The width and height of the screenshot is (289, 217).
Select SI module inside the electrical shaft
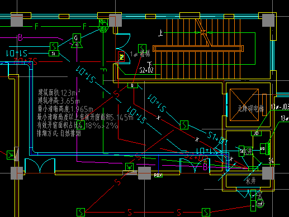point(241,151)
